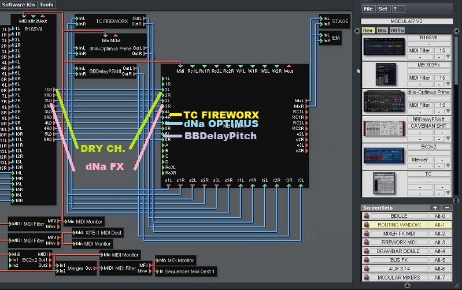Switch to the INs tab
The width and height of the screenshot is (462, 290).
coord(382,31)
